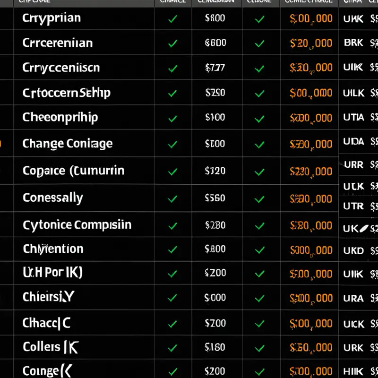Click the UKD currency label
Viewport: 378px width, 378px height.
[353, 251]
